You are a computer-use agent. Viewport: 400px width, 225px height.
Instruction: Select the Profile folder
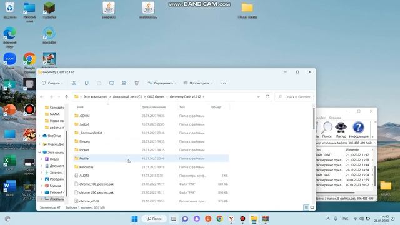coord(151,158)
